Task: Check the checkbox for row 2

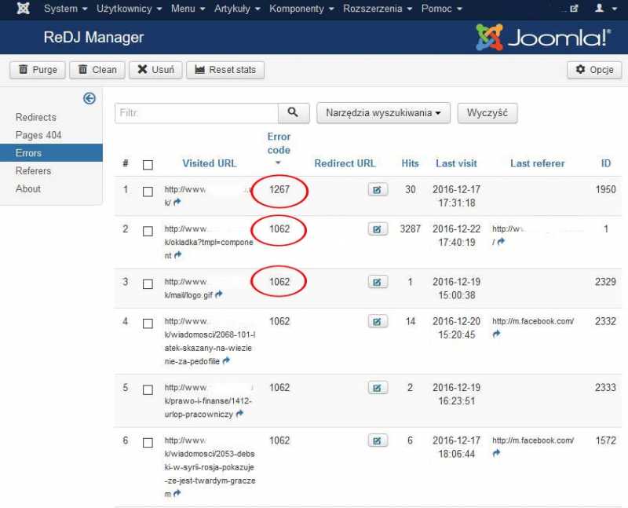Action: pos(148,231)
